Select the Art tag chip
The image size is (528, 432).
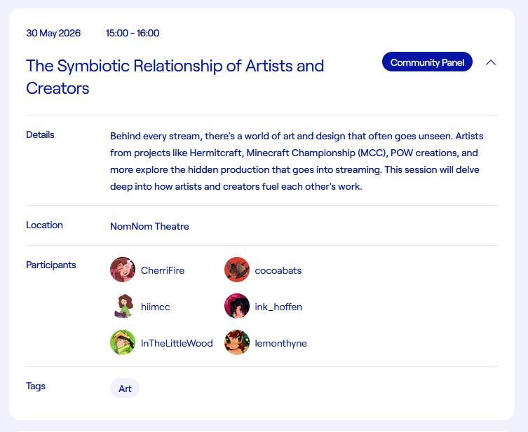click(x=125, y=389)
